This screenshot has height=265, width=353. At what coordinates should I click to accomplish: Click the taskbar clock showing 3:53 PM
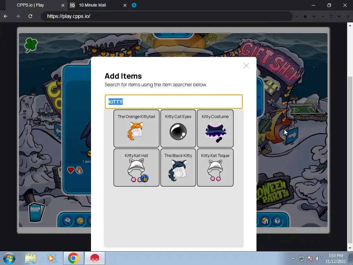335,258
